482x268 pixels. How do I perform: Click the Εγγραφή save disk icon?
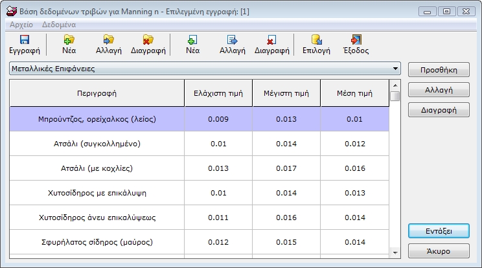[25, 39]
